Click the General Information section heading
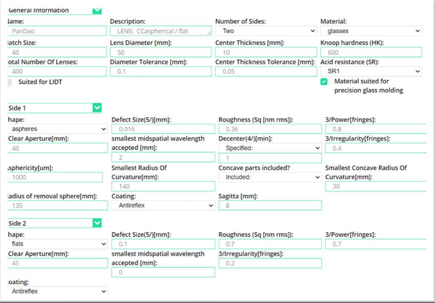 coord(38,10)
